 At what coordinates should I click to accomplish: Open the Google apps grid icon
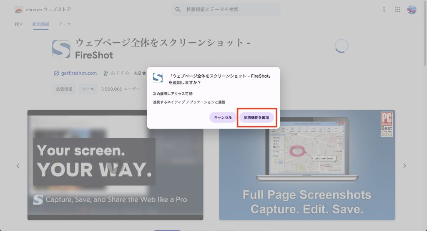[397, 10]
